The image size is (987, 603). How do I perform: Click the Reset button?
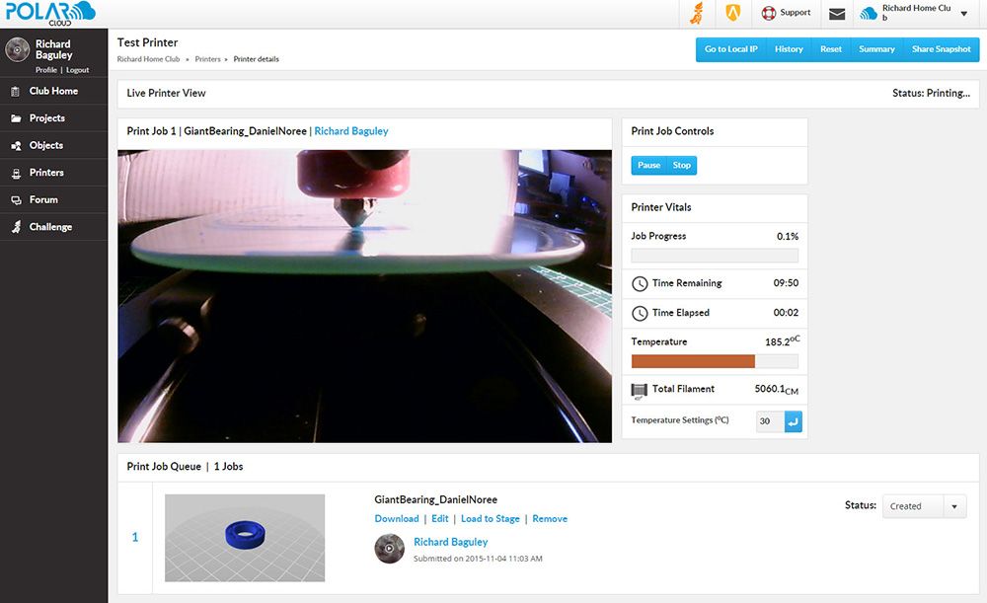tap(831, 49)
